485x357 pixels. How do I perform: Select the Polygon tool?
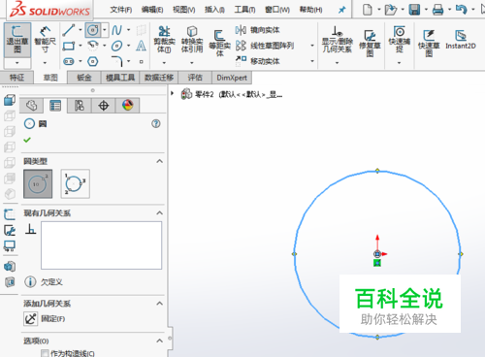(93, 61)
